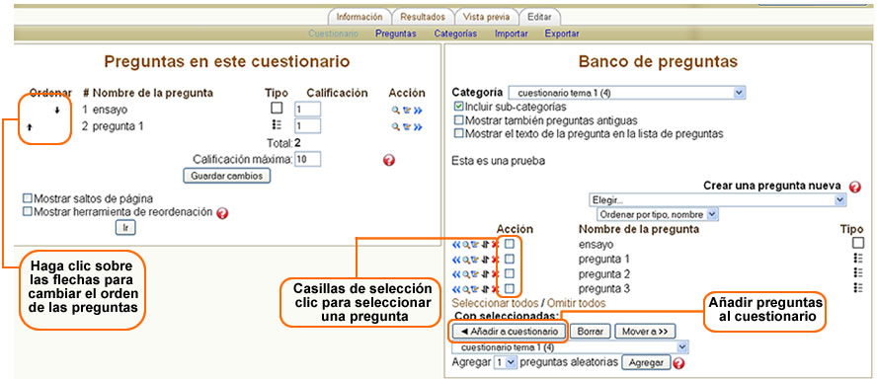Select the ensayo checkbox in bank
The width and height of the screenshot is (877, 379).
[510, 244]
